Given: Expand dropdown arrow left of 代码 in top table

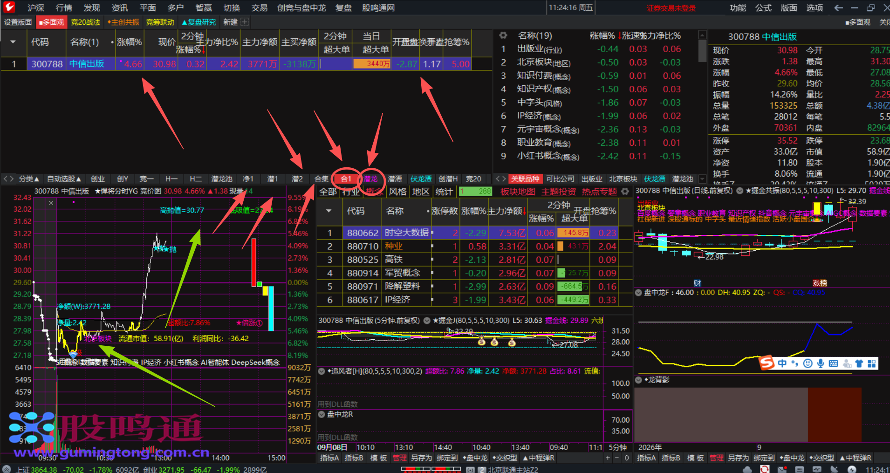Looking at the screenshot, I should pyautogui.click(x=13, y=42).
